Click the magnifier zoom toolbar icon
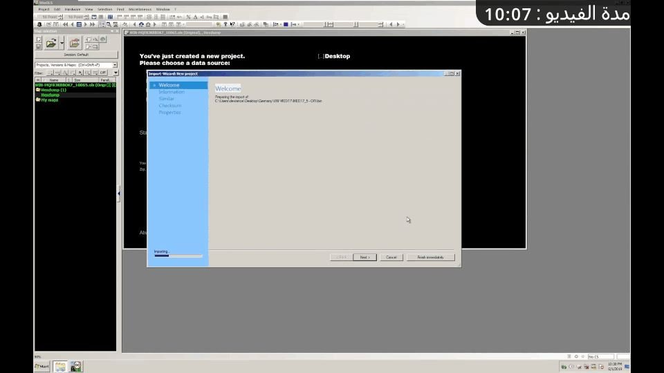The height and width of the screenshot is (373, 664). [109, 25]
